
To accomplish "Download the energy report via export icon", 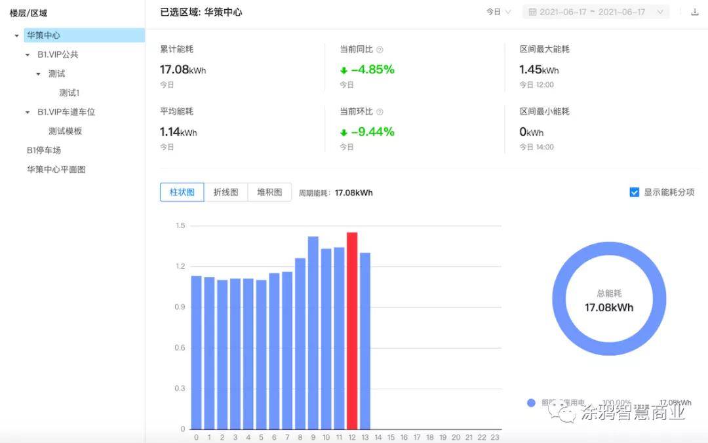I will tap(694, 12).
